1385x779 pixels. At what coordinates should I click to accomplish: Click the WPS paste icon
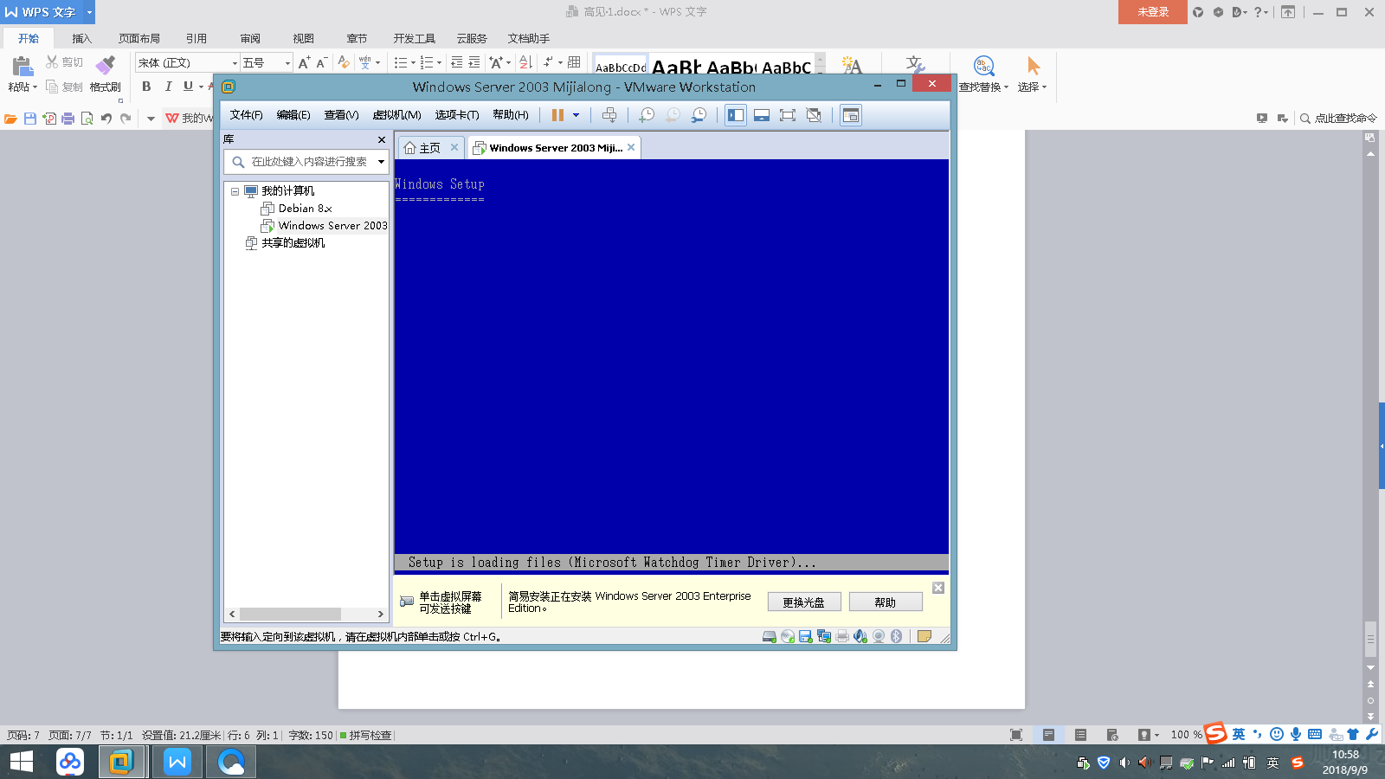[22, 66]
